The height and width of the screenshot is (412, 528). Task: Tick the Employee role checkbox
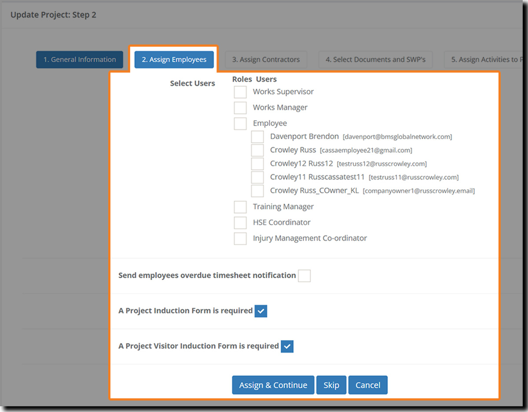(x=240, y=124)
